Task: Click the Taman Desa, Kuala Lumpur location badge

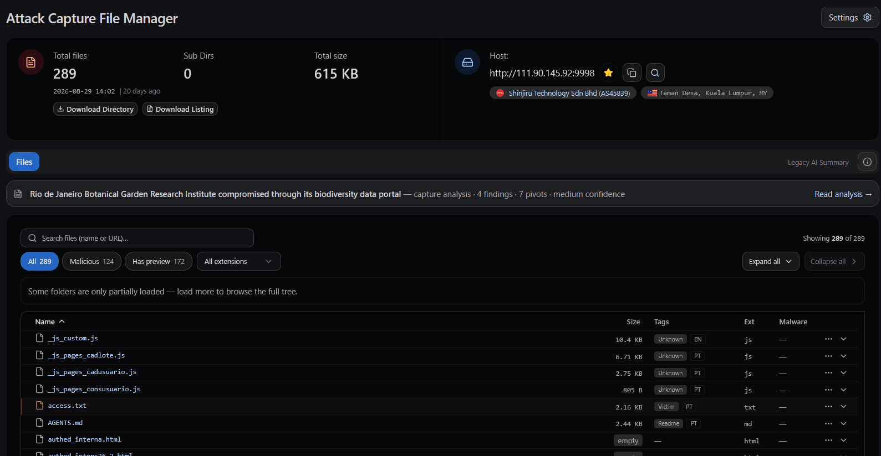Action: 707,93
